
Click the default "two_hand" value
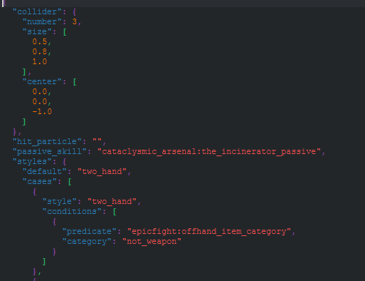[102, 171]
